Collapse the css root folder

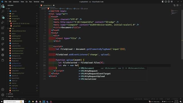[22, 9]
